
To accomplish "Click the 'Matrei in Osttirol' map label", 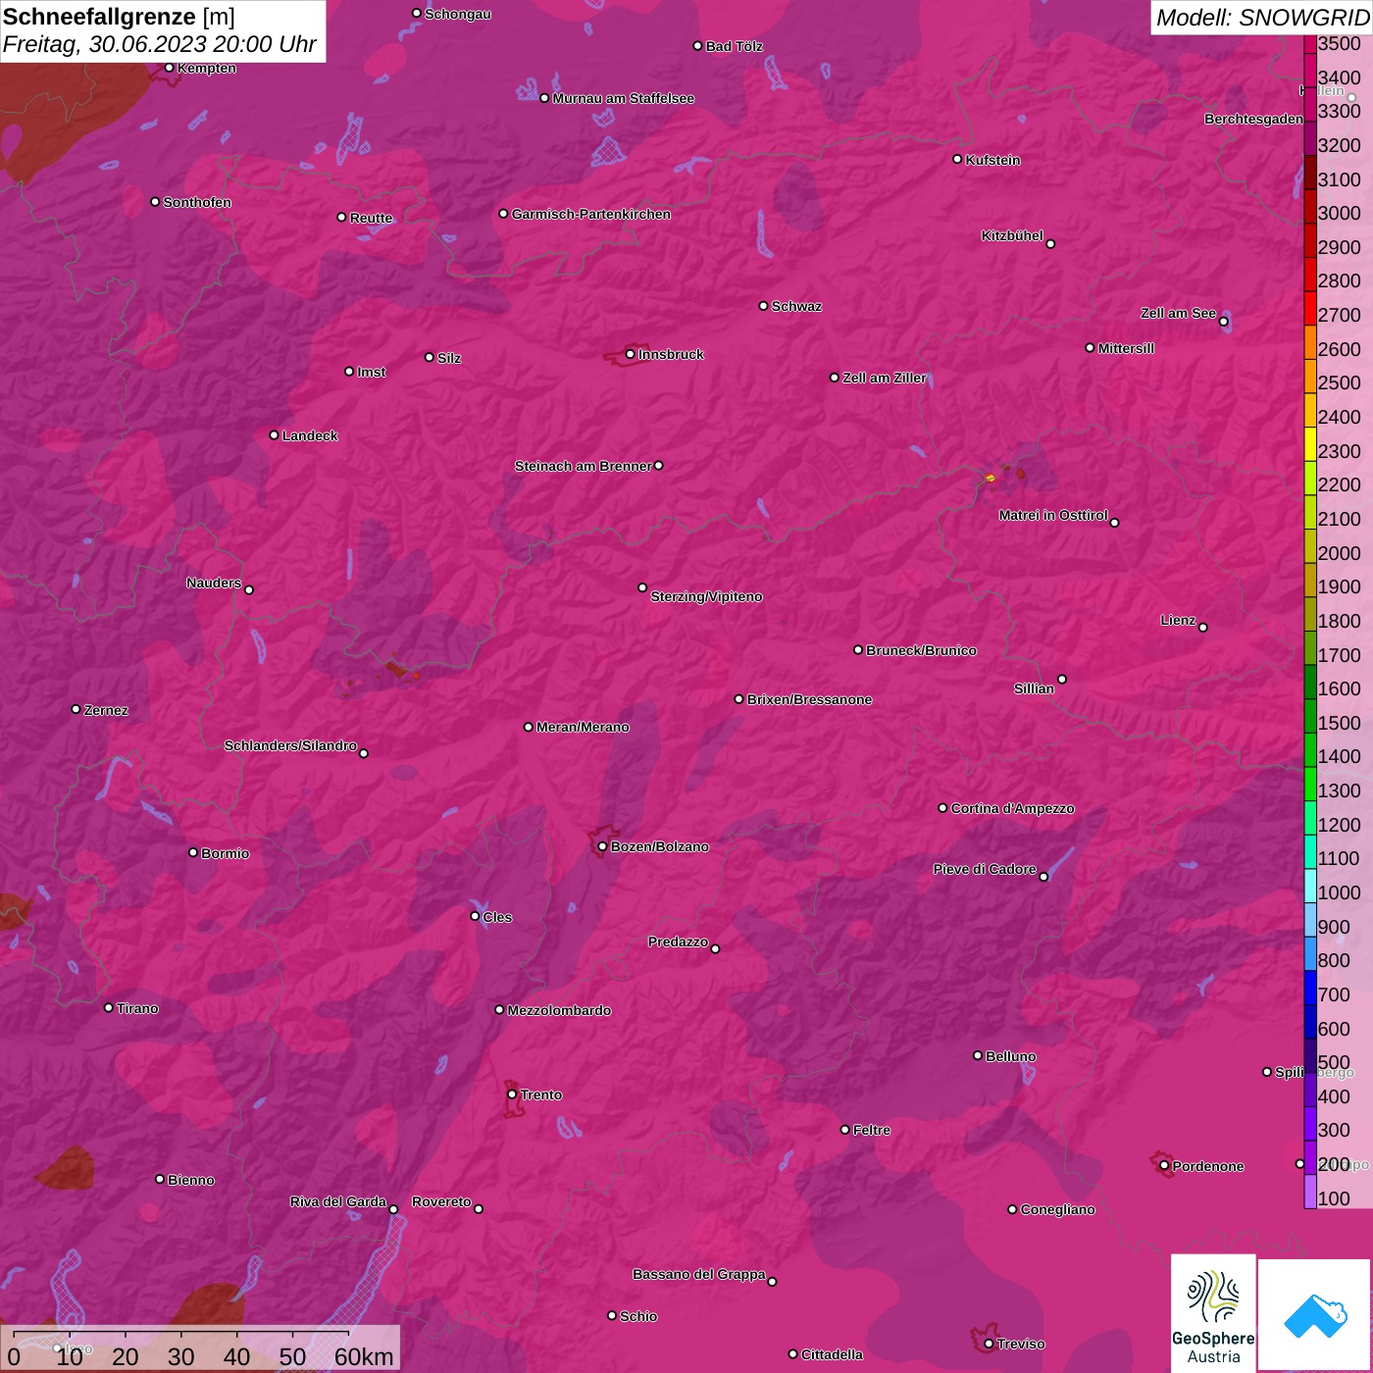I will coord(1053,515).
